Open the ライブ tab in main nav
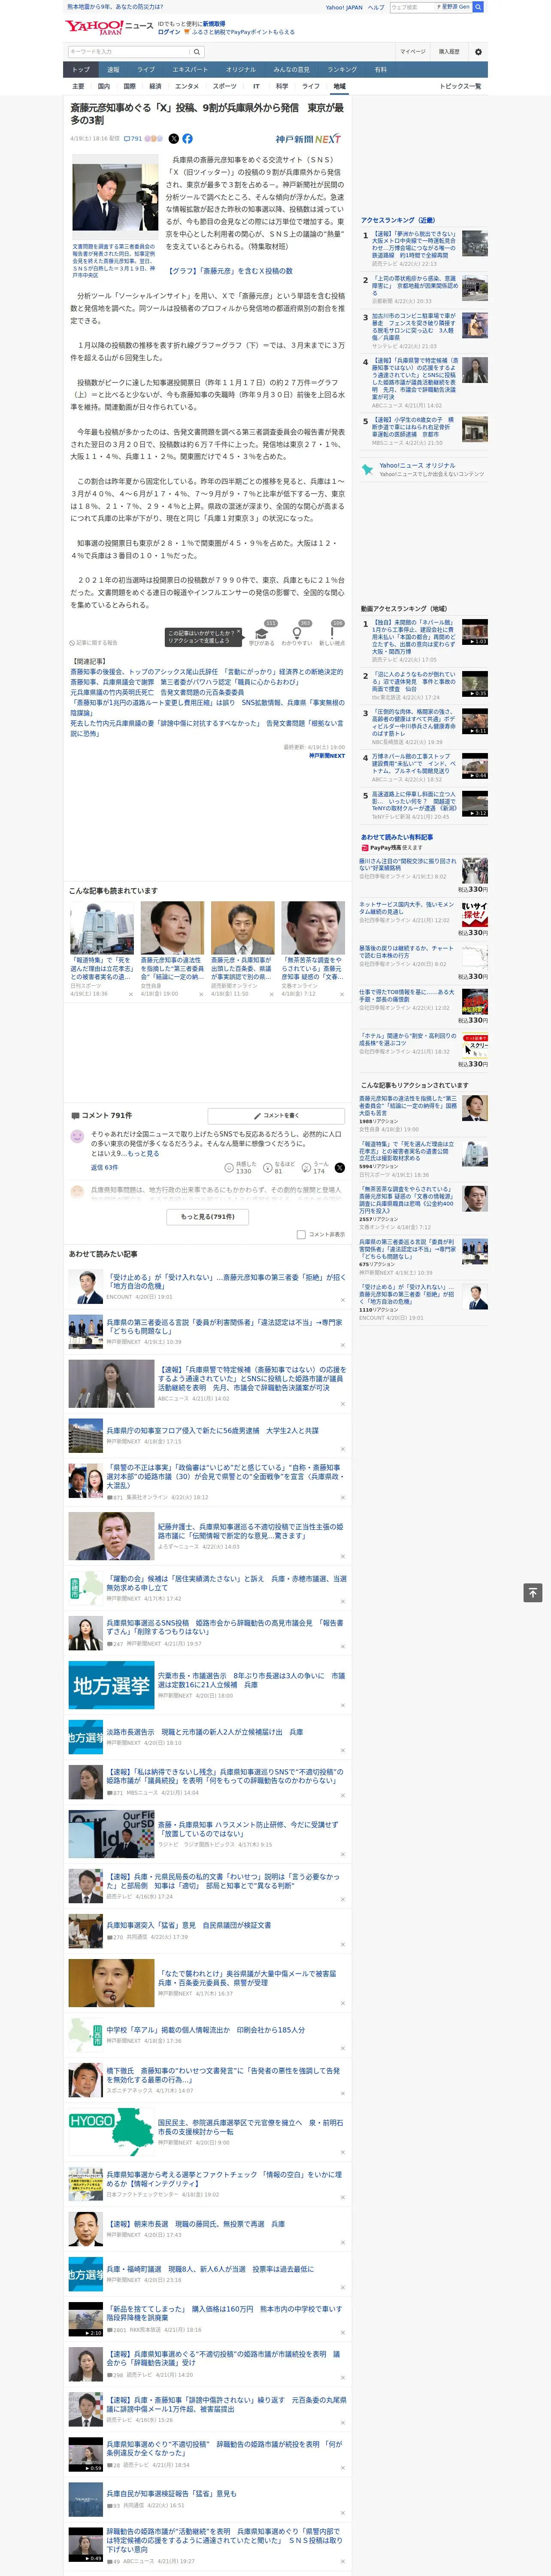Viewport: 551px width, 2576px height. (x=146, y=70)
